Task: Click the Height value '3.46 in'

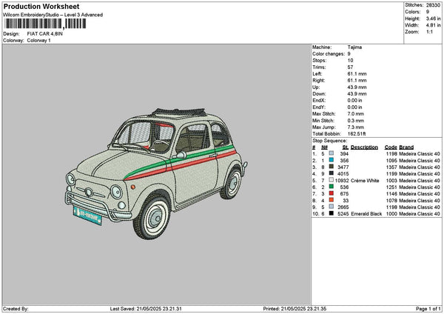Action: [433, 19]
